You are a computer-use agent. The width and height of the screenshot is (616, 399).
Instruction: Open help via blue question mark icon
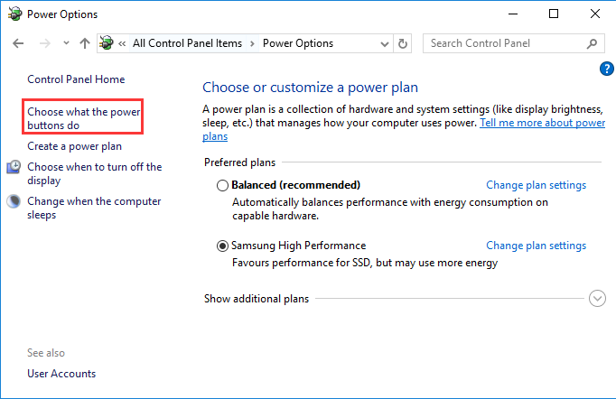[x=606, y=69]
